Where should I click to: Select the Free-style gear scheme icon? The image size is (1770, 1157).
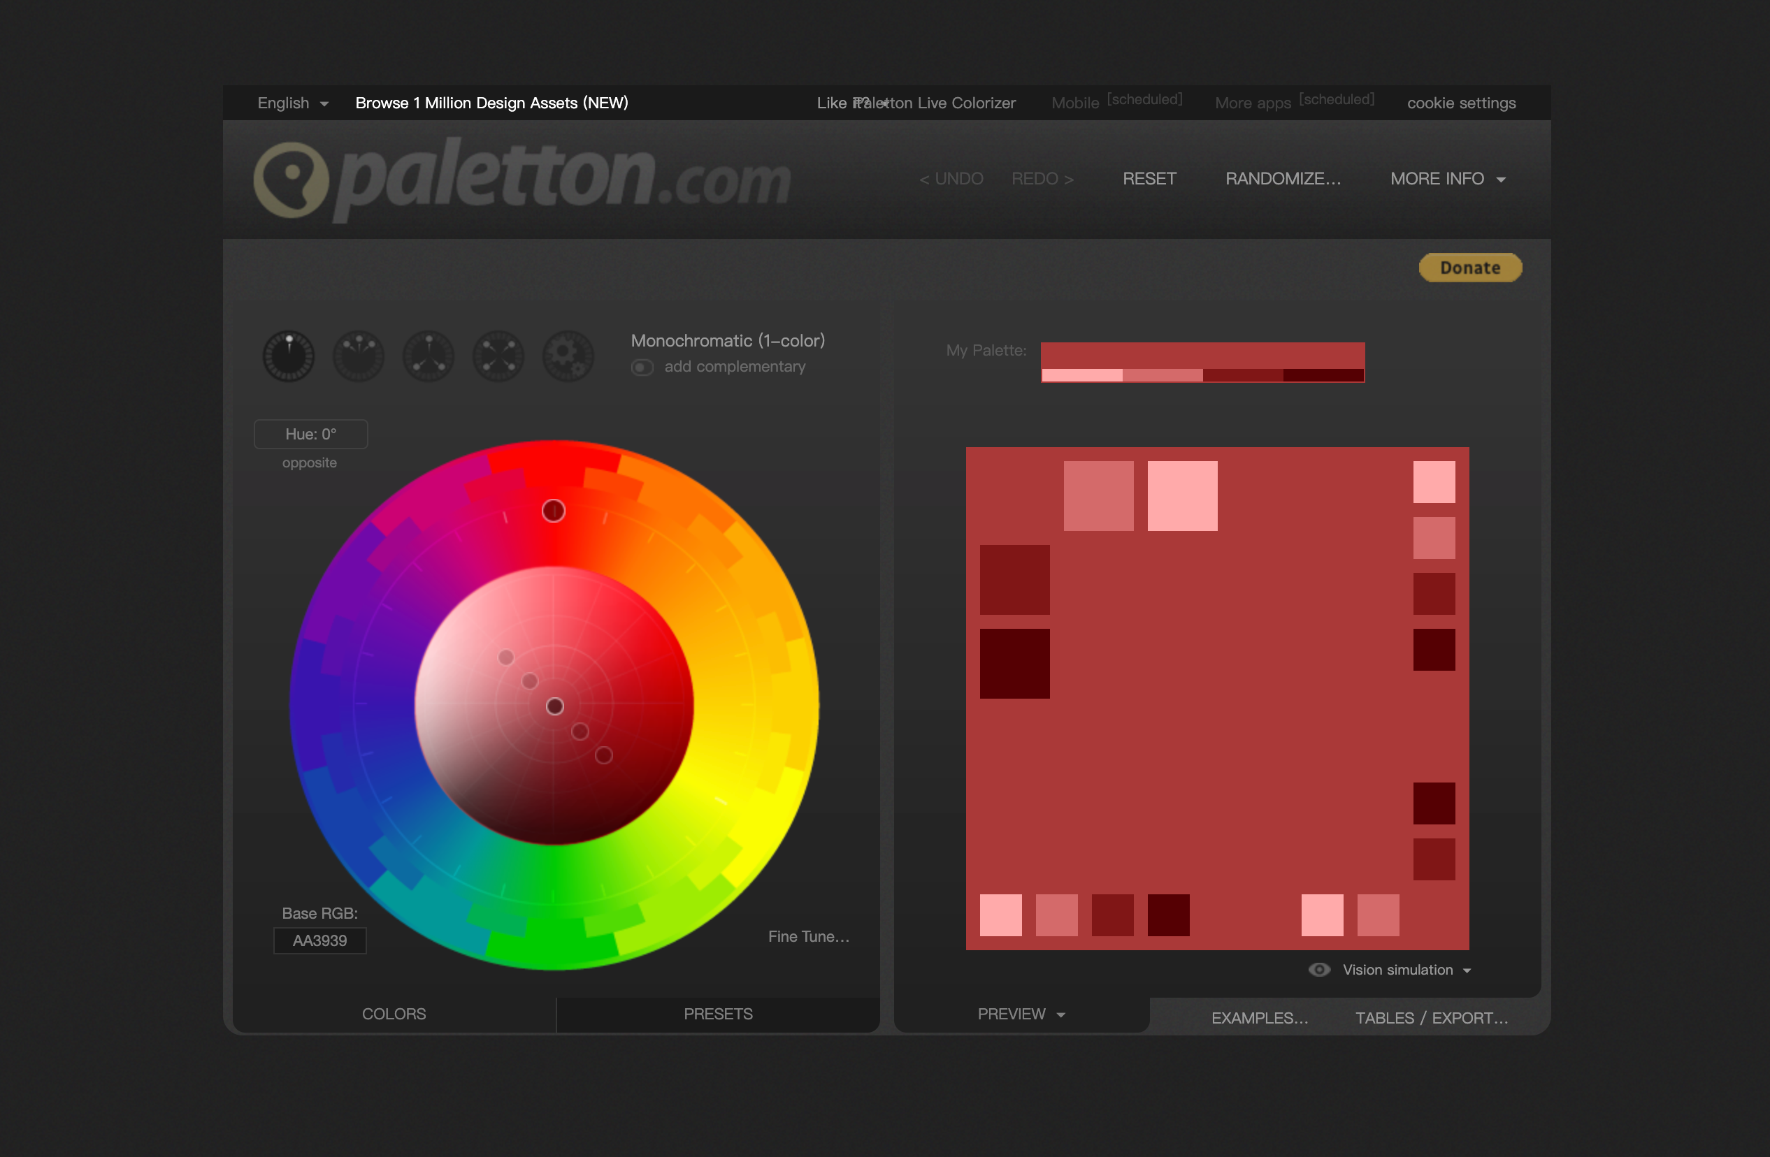pos(568,356)
